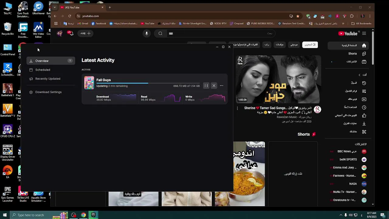Open the Facebook bookmark
Screen dimensions: 389x219
coord(99,23)
